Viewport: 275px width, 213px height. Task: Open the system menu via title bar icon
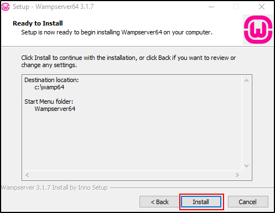[6, 7]
